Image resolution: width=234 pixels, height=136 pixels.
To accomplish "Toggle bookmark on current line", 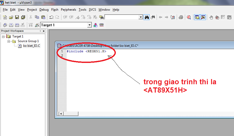I will coord(77,17).
